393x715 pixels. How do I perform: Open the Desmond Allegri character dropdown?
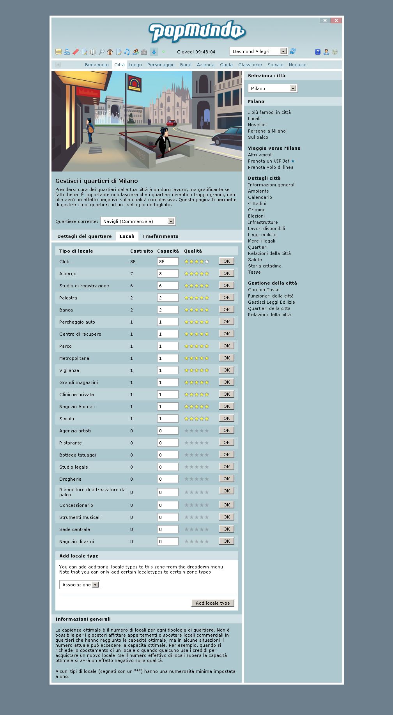coord(258,51)
